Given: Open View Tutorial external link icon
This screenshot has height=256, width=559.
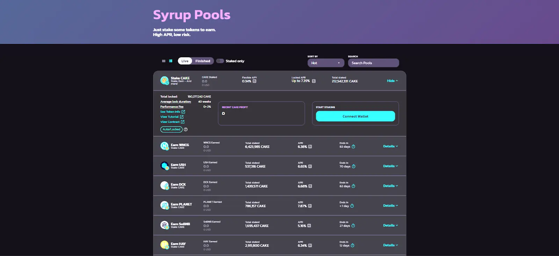Looking at the screenshot, I should click(182, 117).
